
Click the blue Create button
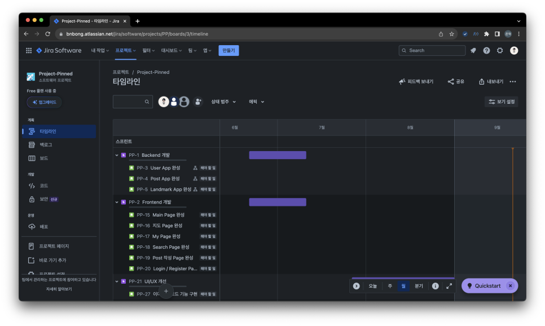point(228,50)
